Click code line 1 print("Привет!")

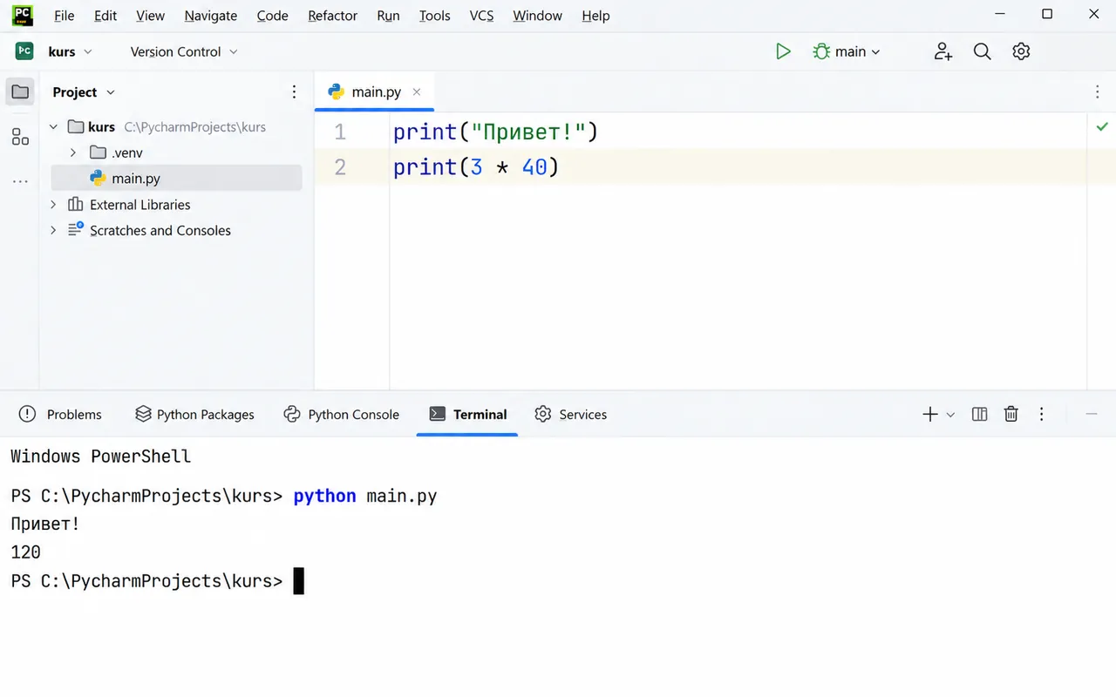495,132
